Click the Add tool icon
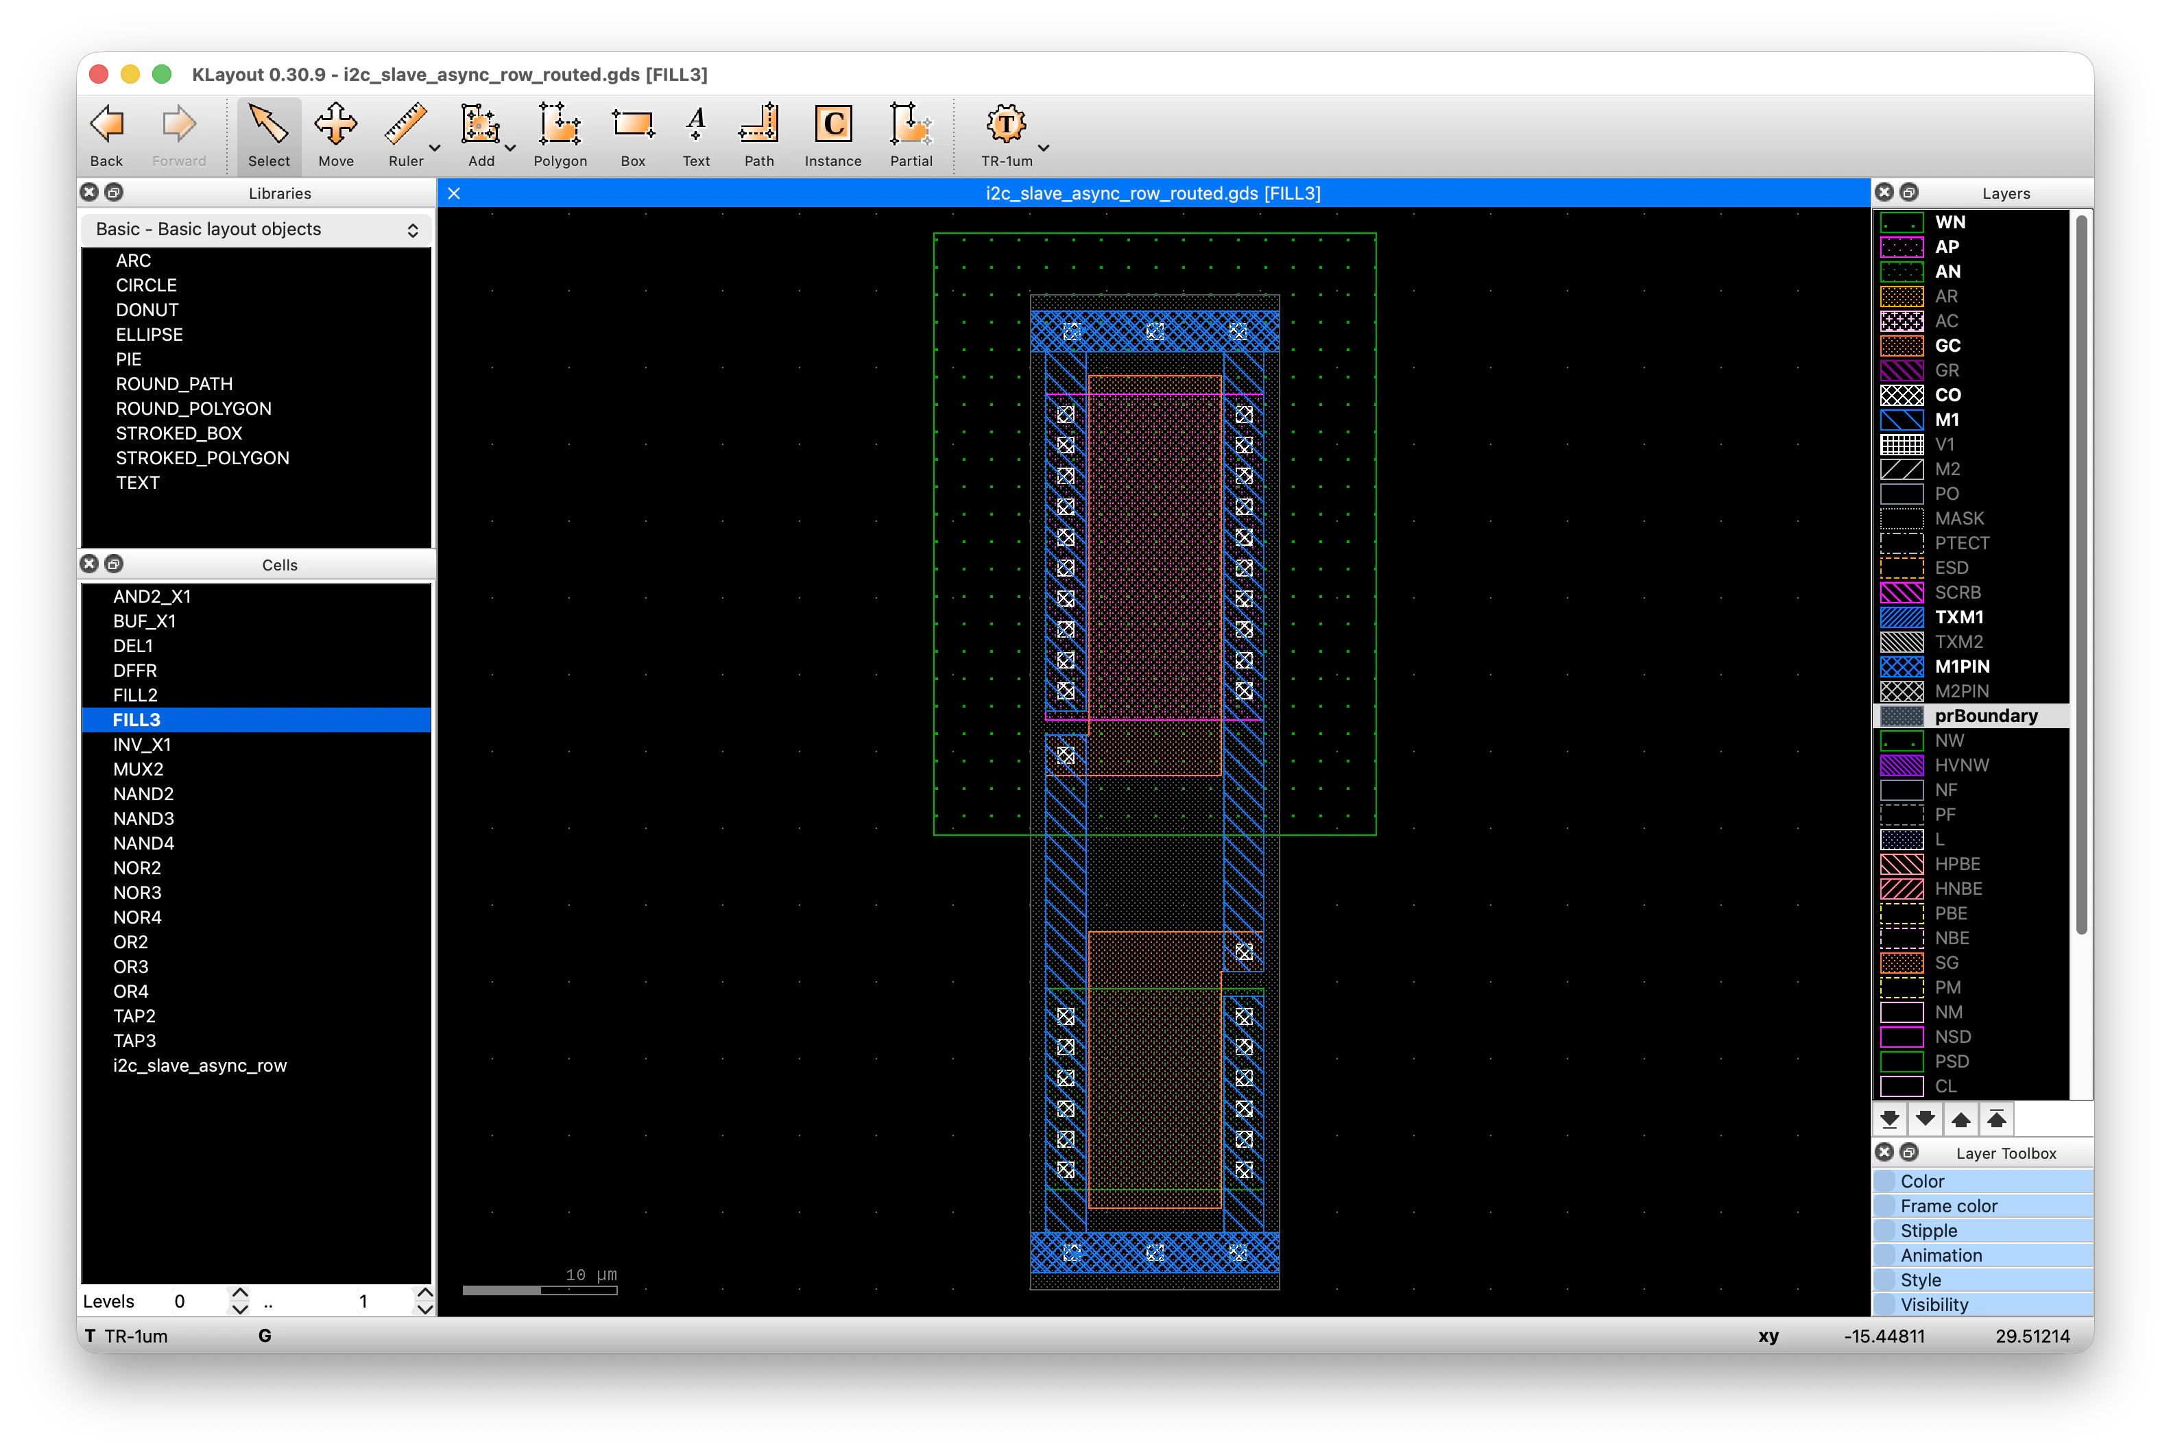Viewport: 2171px width, 1455px height. pyautogui.click(x=481, y=136)
